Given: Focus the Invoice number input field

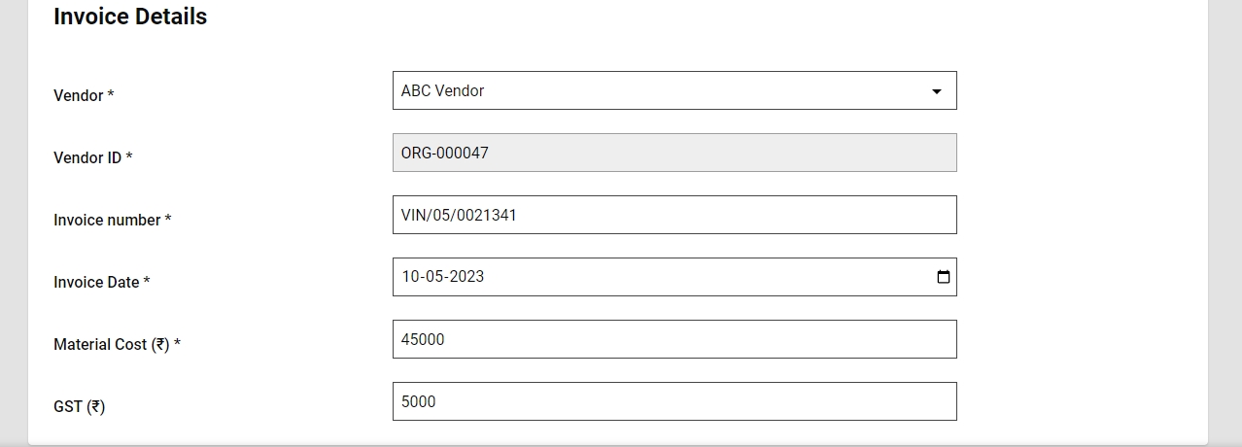Looking at the screenshot, I should coord(673,215).
